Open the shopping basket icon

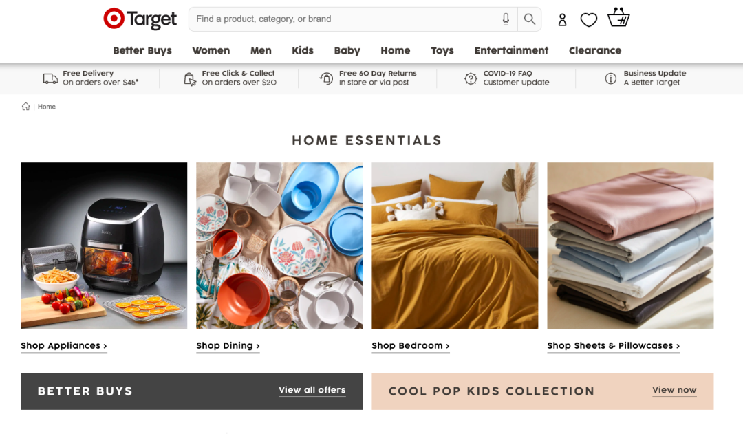618,17
